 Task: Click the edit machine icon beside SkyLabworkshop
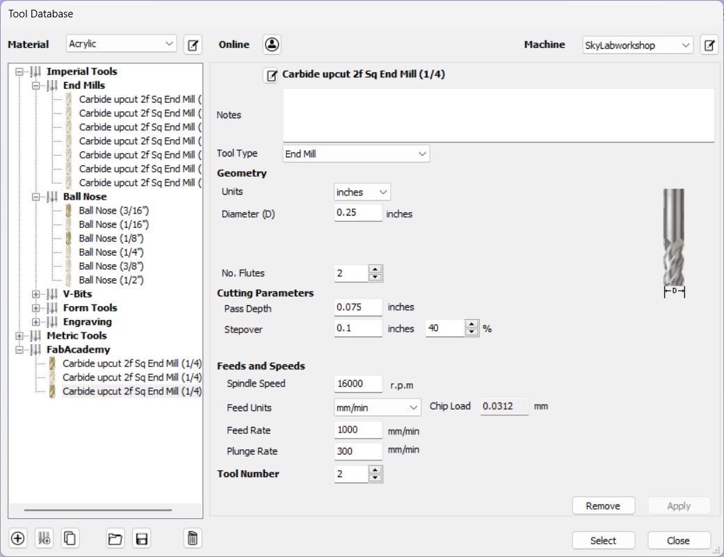click(x=709, y=45)
